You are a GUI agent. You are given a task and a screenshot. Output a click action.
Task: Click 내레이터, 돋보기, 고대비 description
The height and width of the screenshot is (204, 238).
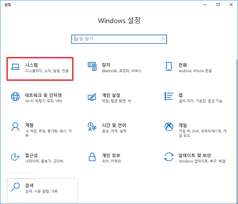44,161
